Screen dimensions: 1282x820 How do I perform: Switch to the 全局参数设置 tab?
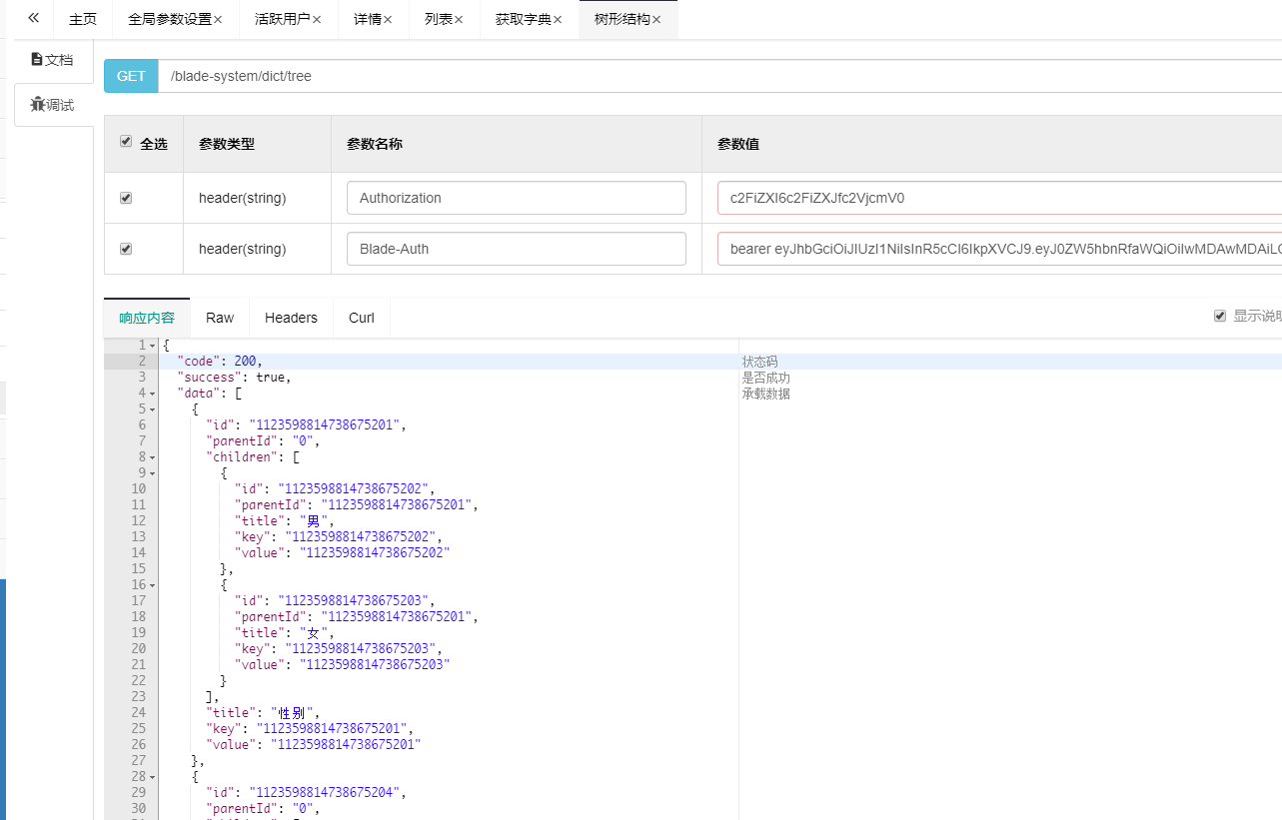click(170, 19)
